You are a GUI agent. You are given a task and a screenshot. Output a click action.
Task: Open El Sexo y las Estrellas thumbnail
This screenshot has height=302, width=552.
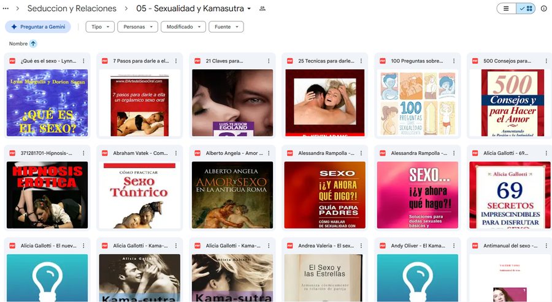325,277
